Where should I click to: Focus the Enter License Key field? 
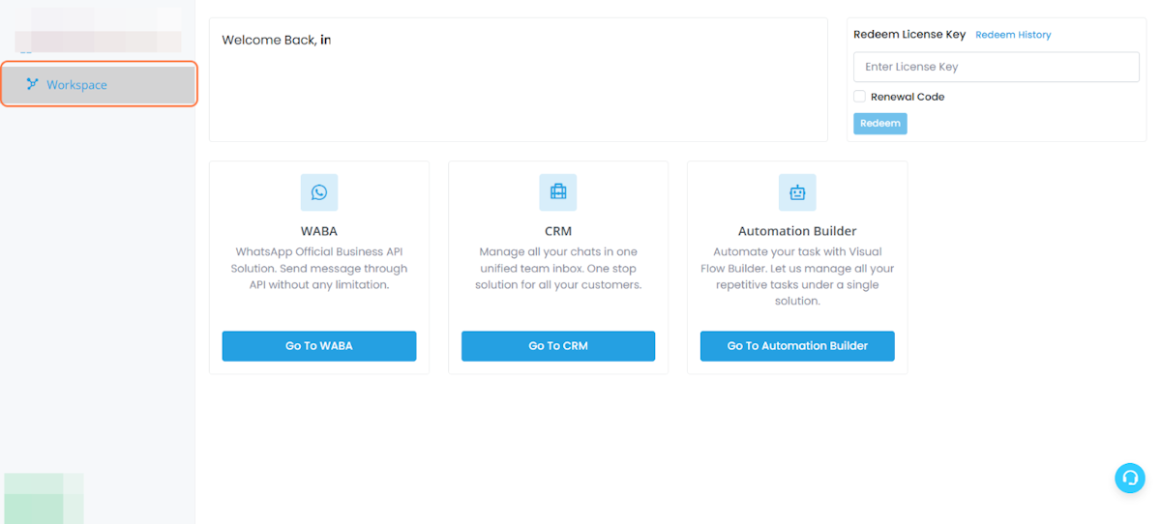pos(997,67)
